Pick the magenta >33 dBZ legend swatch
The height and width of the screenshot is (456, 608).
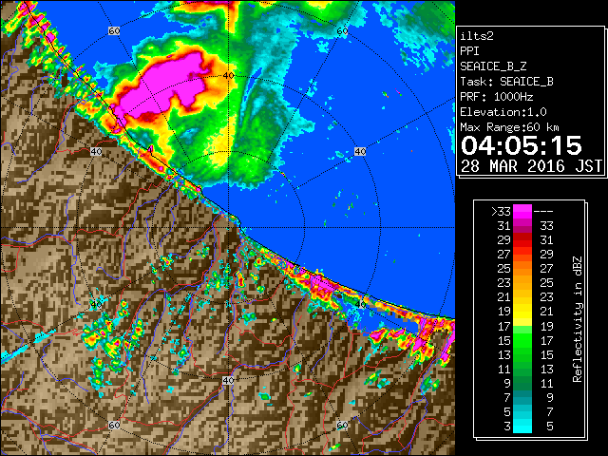coord(522,211)
